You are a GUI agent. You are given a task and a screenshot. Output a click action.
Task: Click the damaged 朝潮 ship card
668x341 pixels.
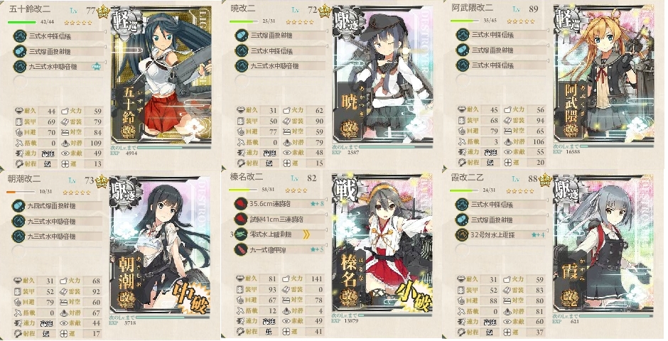pyautogui.click(x=160, y=244)
